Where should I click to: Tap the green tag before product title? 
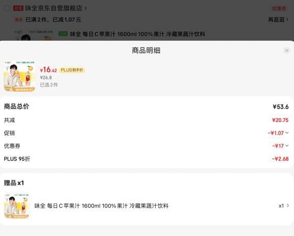[63, 34]
